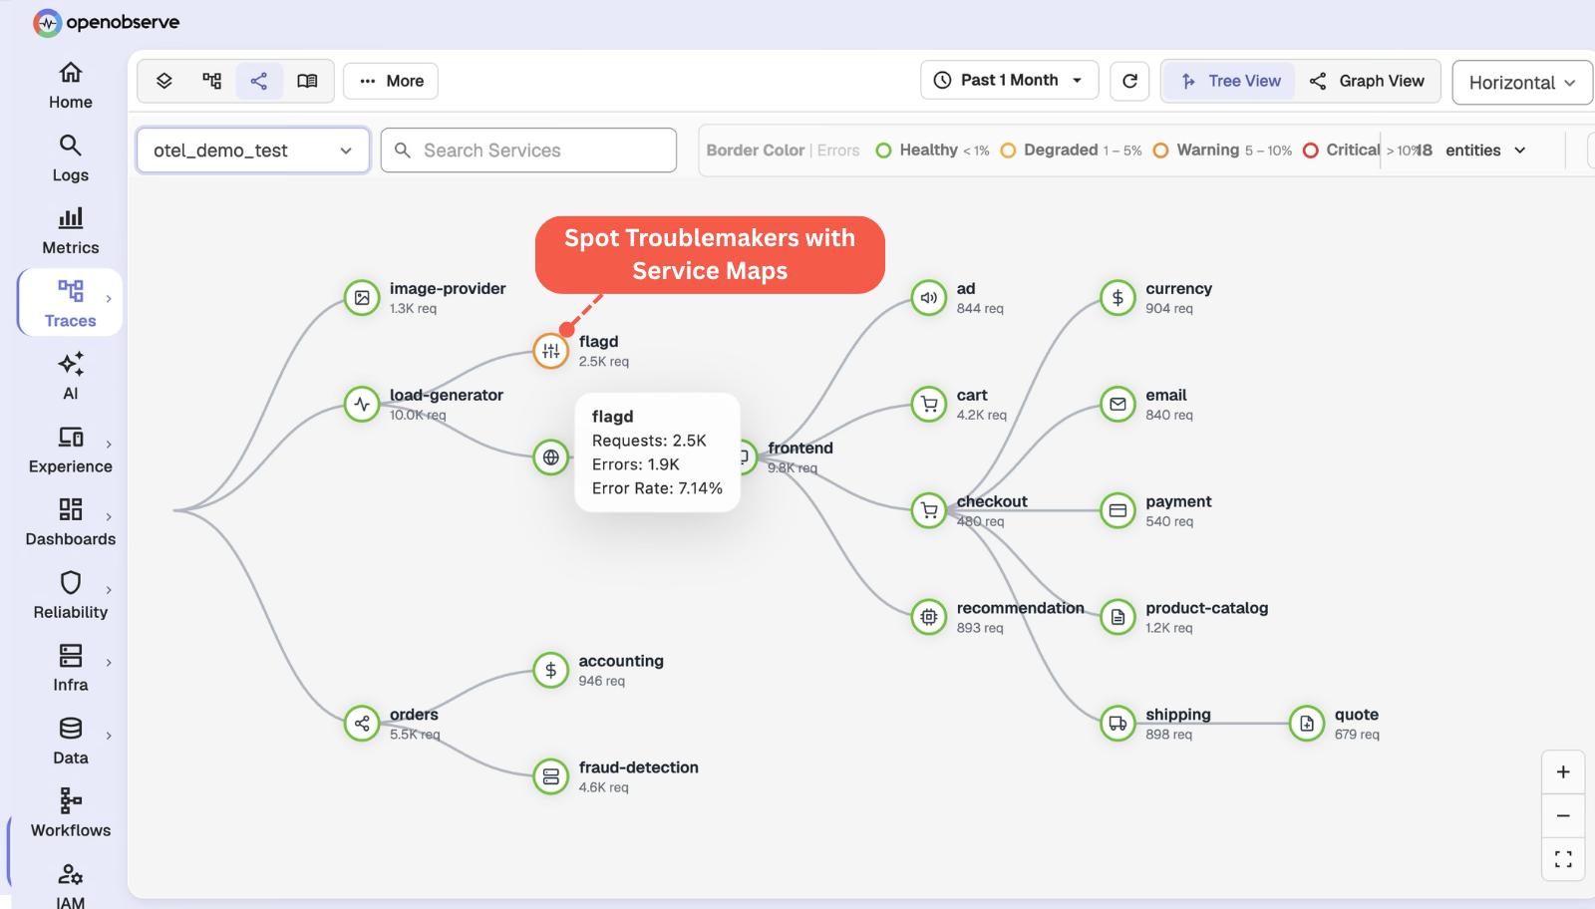
Task: Go to Logs in the sidebar
Action: (70, 158)
